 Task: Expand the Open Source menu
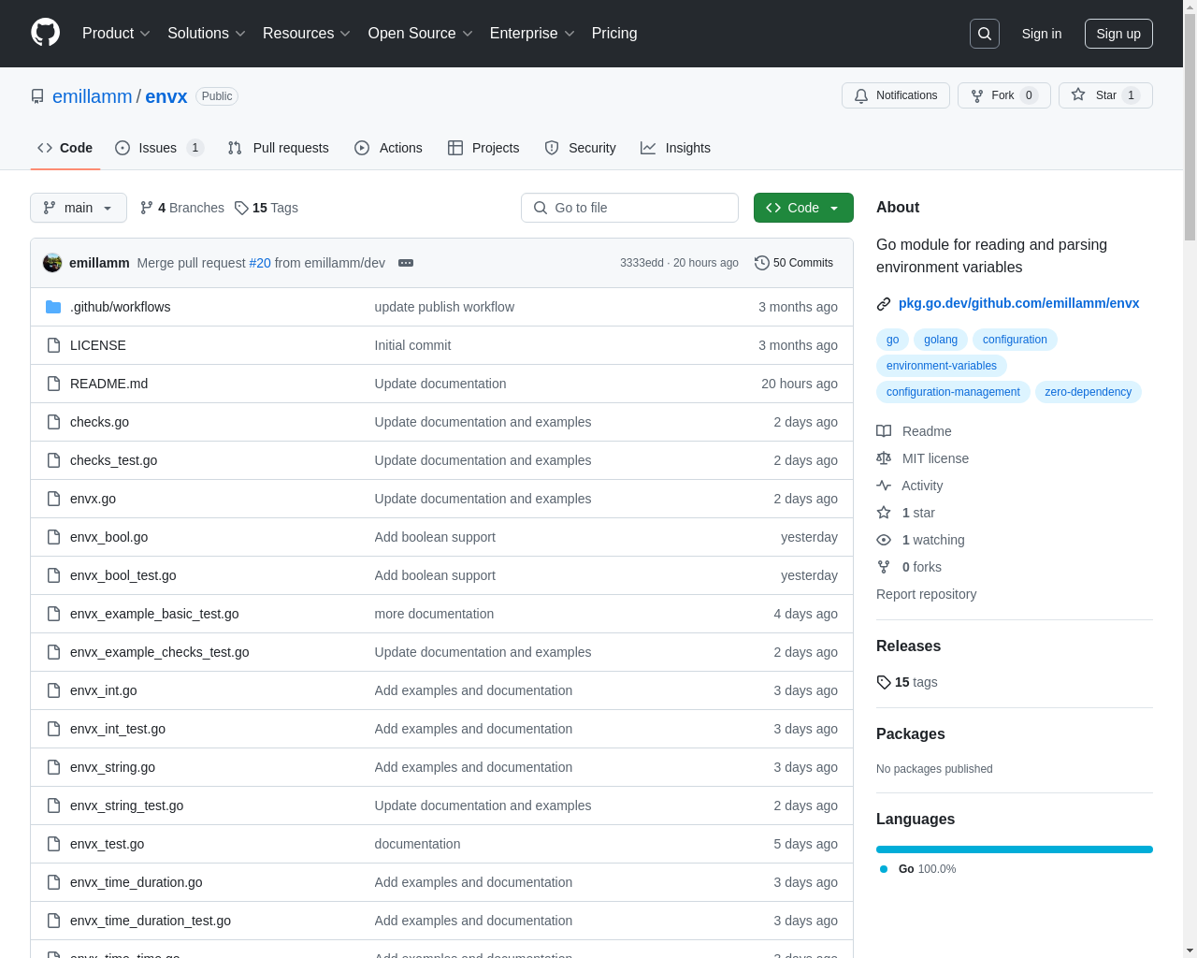pyautogui.click(x=421, y=34)
